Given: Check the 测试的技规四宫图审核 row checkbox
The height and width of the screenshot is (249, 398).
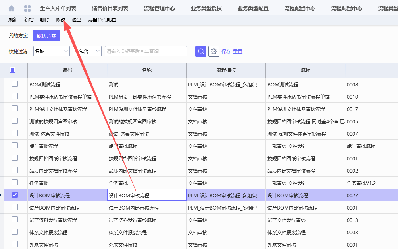Looking at the screenshot, I should 15,121.
